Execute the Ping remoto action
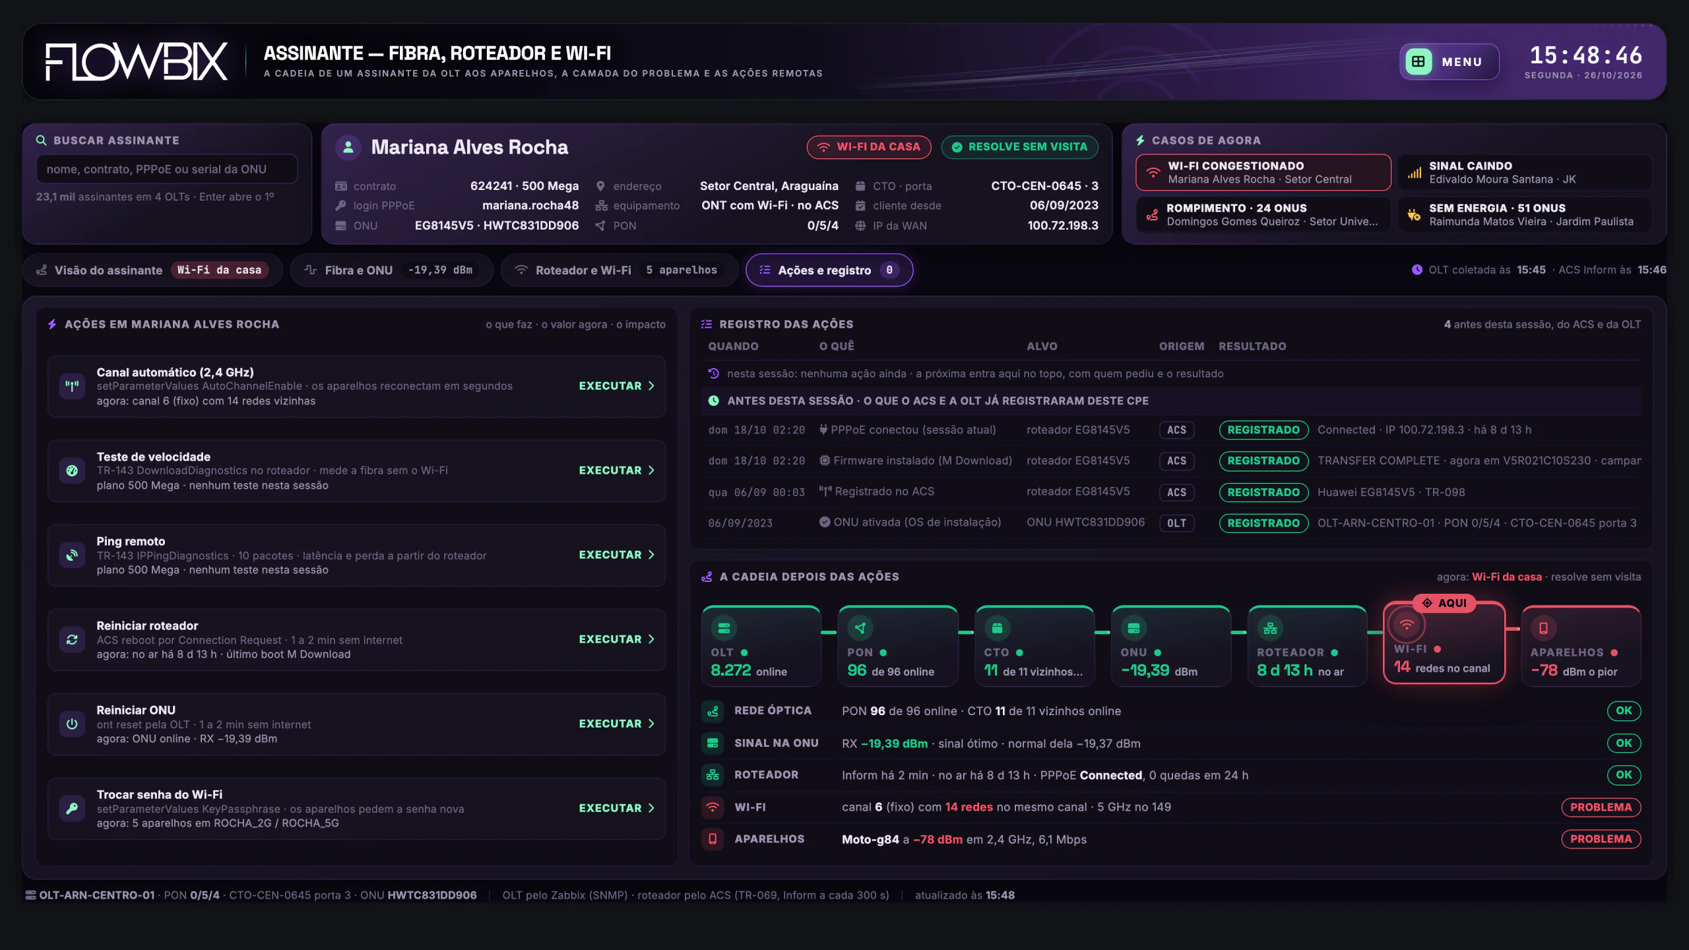 [x=616, y=555]
